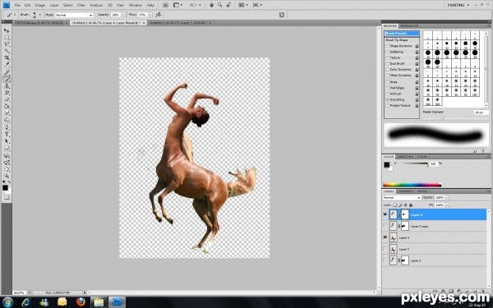This screenshot has width=493, height=308.
Task: Hide Layer 3 with its eye icon
Action: coord(385,237)
